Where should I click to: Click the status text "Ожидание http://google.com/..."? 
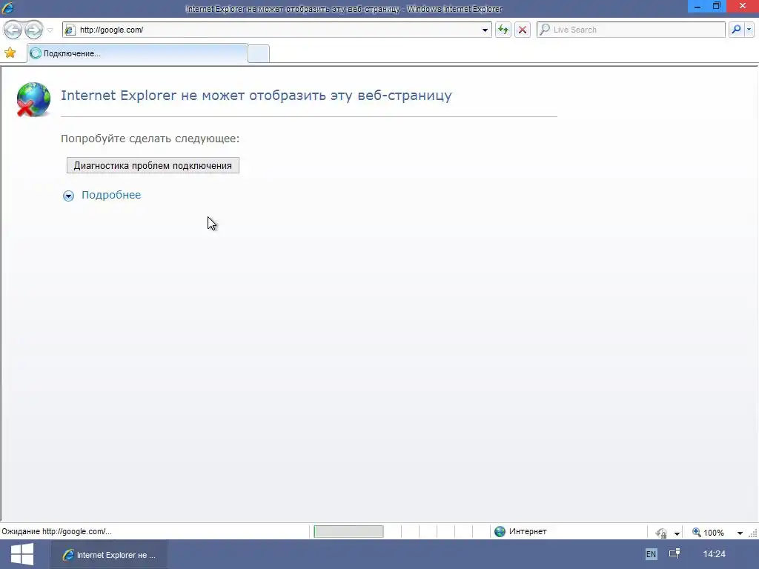56,531
